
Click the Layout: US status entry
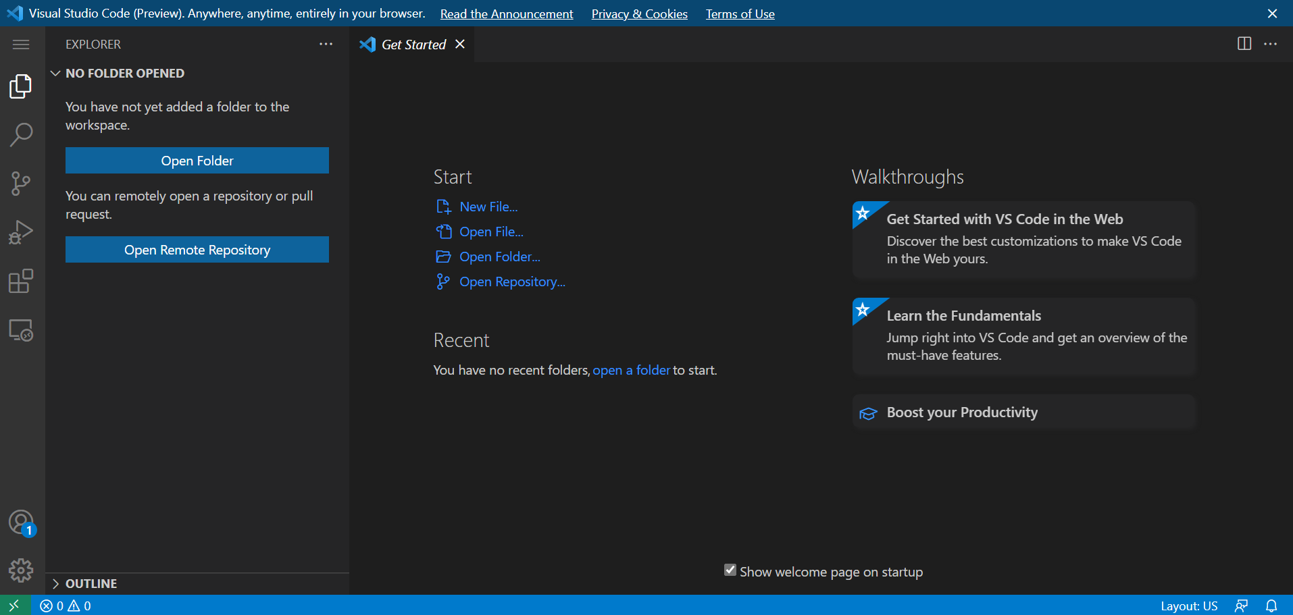[1189, 606]
